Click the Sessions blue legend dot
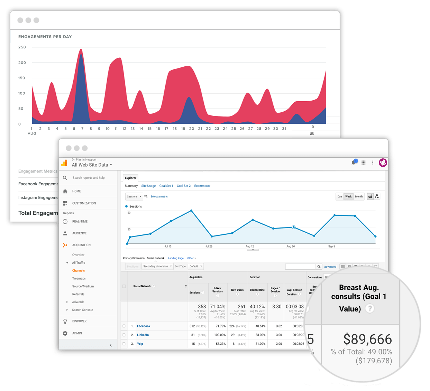Viewport: 430px width, 391px height. pyautogui.click(x=127, y=206)
